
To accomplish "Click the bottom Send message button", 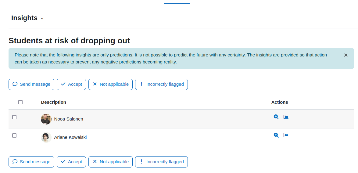I will [31, 162].
